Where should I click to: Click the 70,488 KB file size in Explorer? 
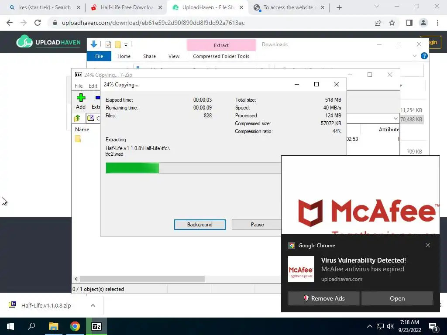(x=411, y=120)
